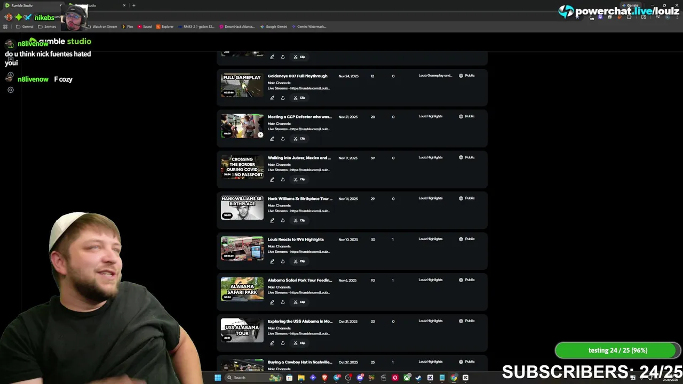Click the view count 93 cell
The image size is (683, 384).
[x=372, y=281]
